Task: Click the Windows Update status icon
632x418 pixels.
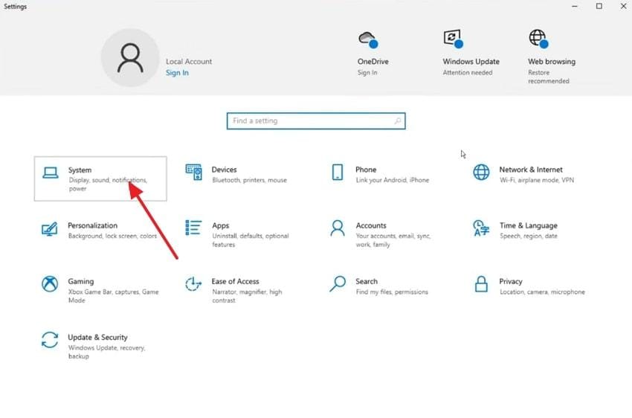Action: [453, 39]
